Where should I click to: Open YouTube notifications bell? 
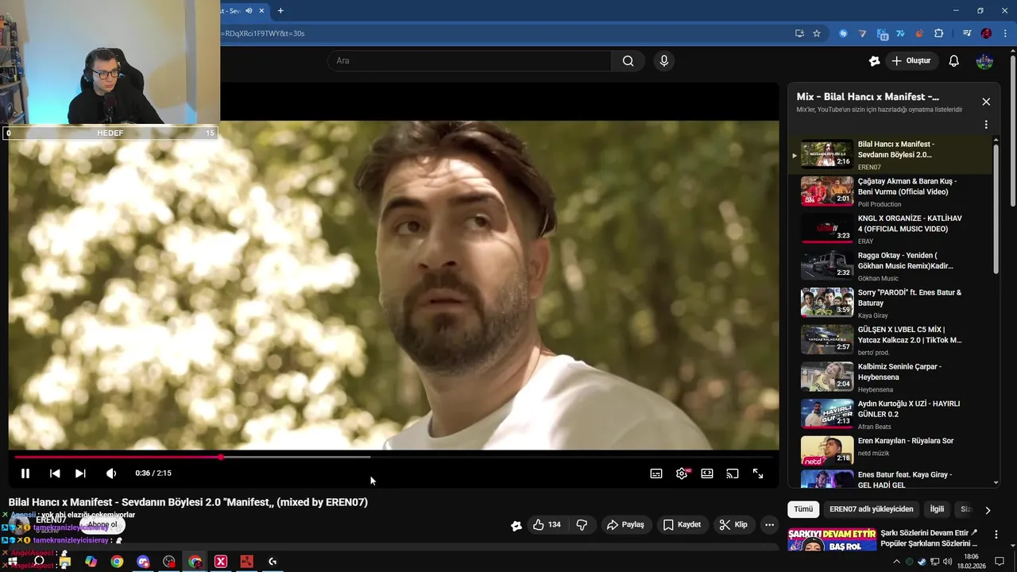pyautogui.click(x=954, y=61)
